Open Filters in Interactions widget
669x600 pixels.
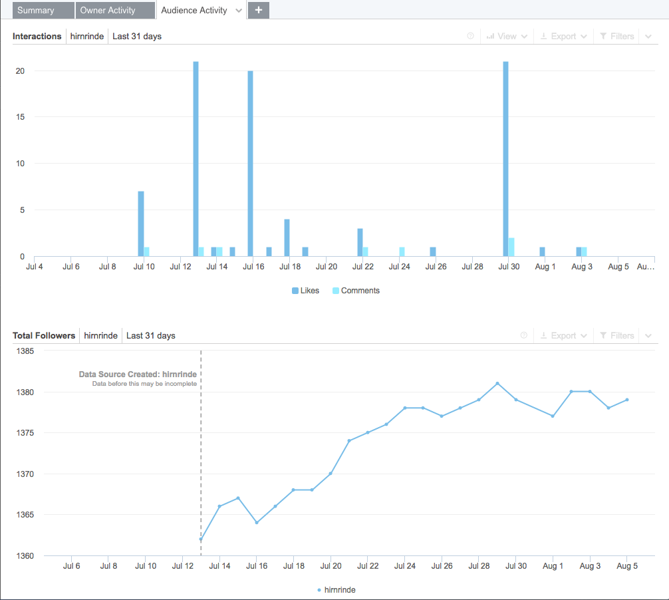point(617,37)
